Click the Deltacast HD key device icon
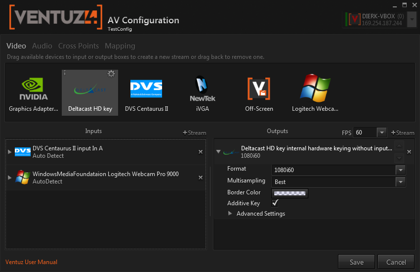The image size is (420, 272). coord(89,92)
